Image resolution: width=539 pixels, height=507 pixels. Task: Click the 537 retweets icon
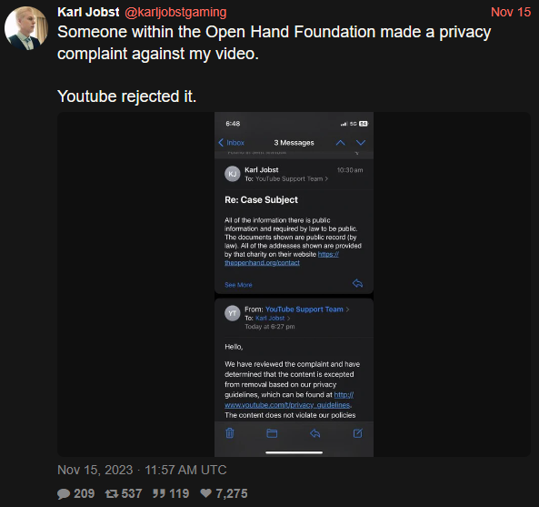tap(112, 494)
